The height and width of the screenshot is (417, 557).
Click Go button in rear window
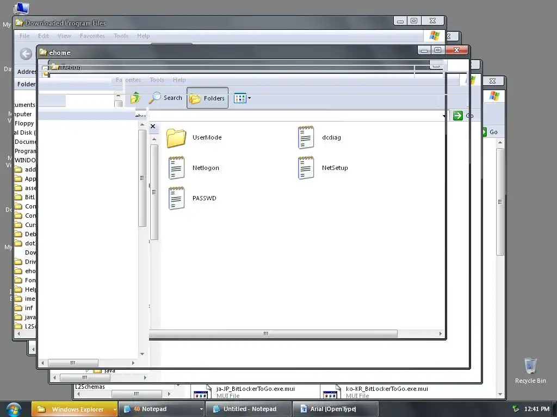click(490, 132)
